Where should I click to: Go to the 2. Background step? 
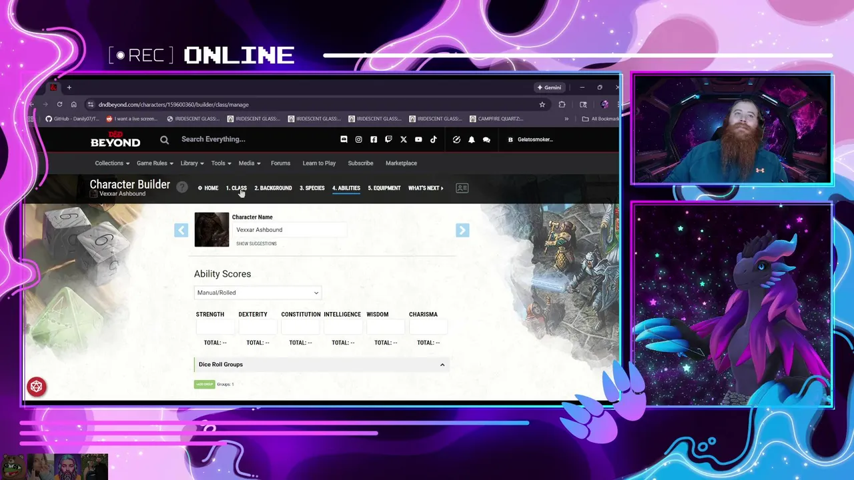(273, 188)
